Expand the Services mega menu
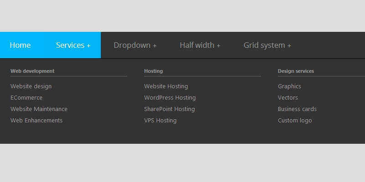The width and height of the screenshot is (365, 182). tap(73, 45)
